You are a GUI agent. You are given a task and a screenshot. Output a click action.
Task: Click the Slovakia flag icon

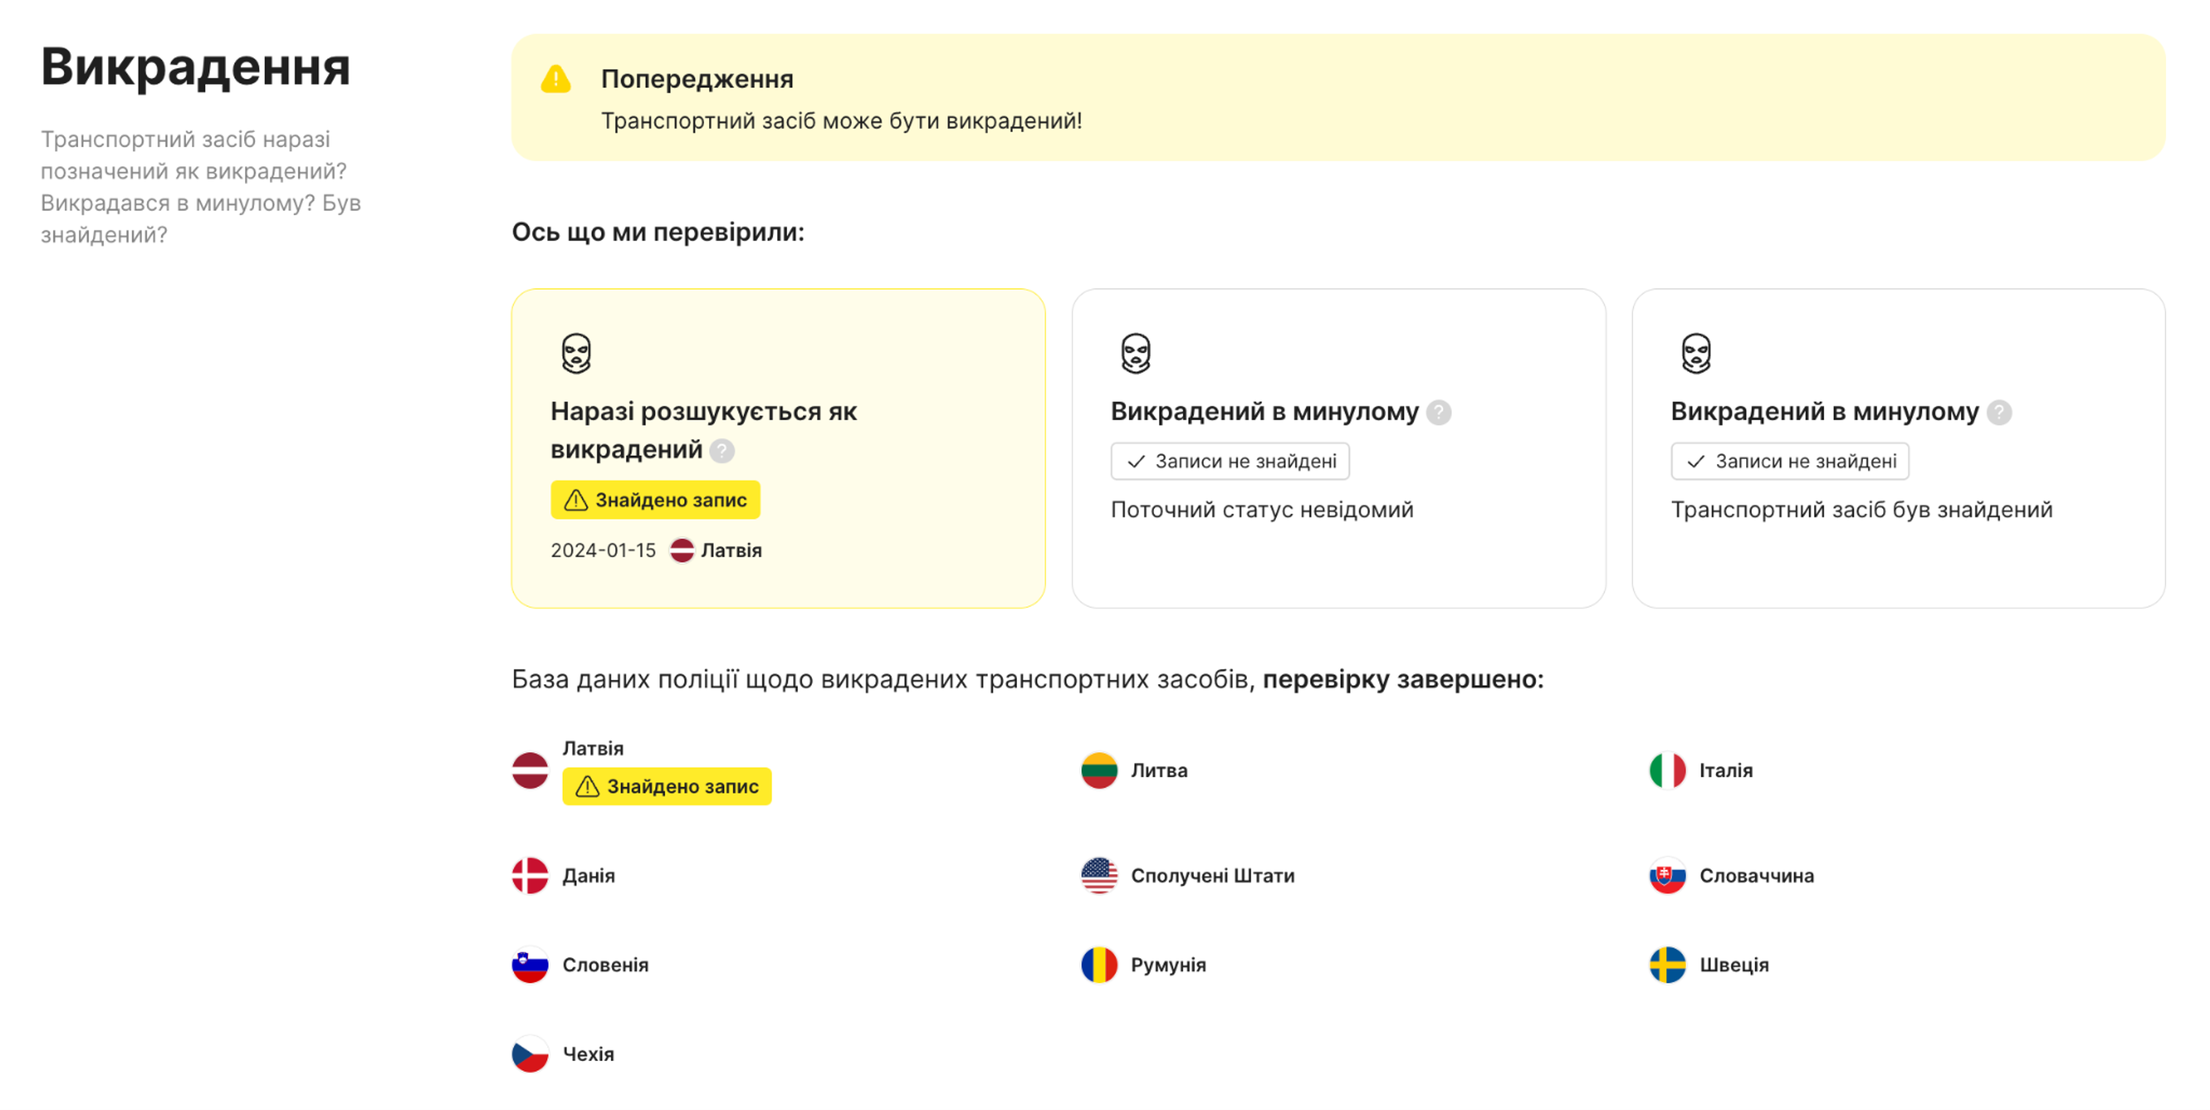pos(1668,876)
